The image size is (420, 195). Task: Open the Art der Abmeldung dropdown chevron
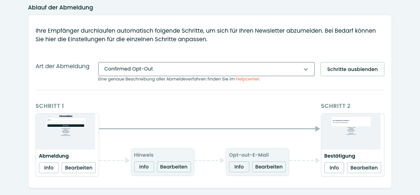(306, 69)
